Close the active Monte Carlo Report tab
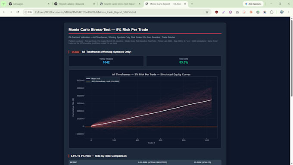Image resolution: width=293 pixels, height=165 pixels. (185, 4)
